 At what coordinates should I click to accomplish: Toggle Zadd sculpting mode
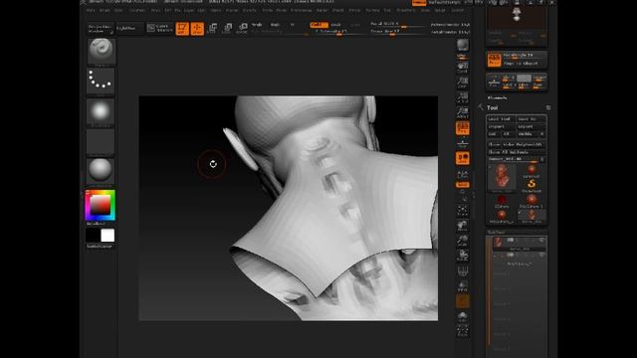point(318,25)
